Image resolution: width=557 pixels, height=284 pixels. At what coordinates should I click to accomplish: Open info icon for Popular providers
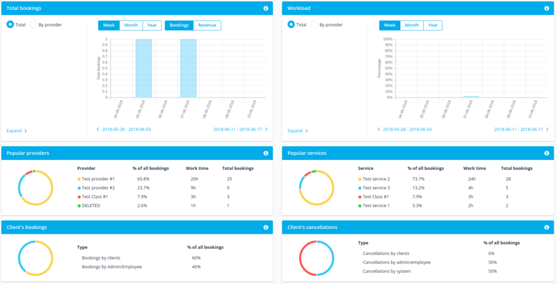coord(266,153)
